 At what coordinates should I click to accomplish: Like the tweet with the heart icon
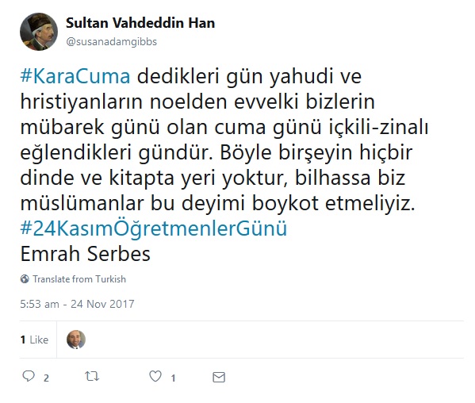[155, 376]
